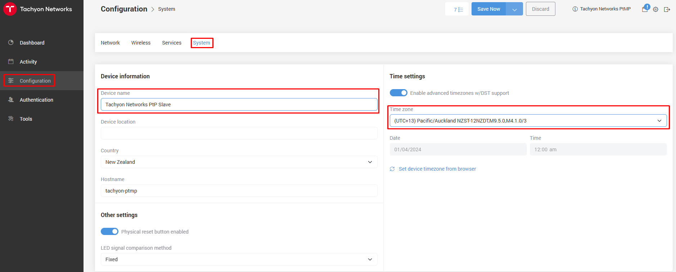Image resolution: width=676 pixels, height=272 pixels.
Task: Switch to the Network tab
Action: 110,43
